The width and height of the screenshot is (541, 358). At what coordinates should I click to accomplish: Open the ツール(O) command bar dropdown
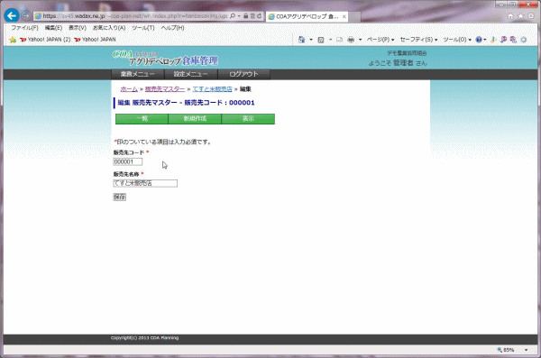457,40
